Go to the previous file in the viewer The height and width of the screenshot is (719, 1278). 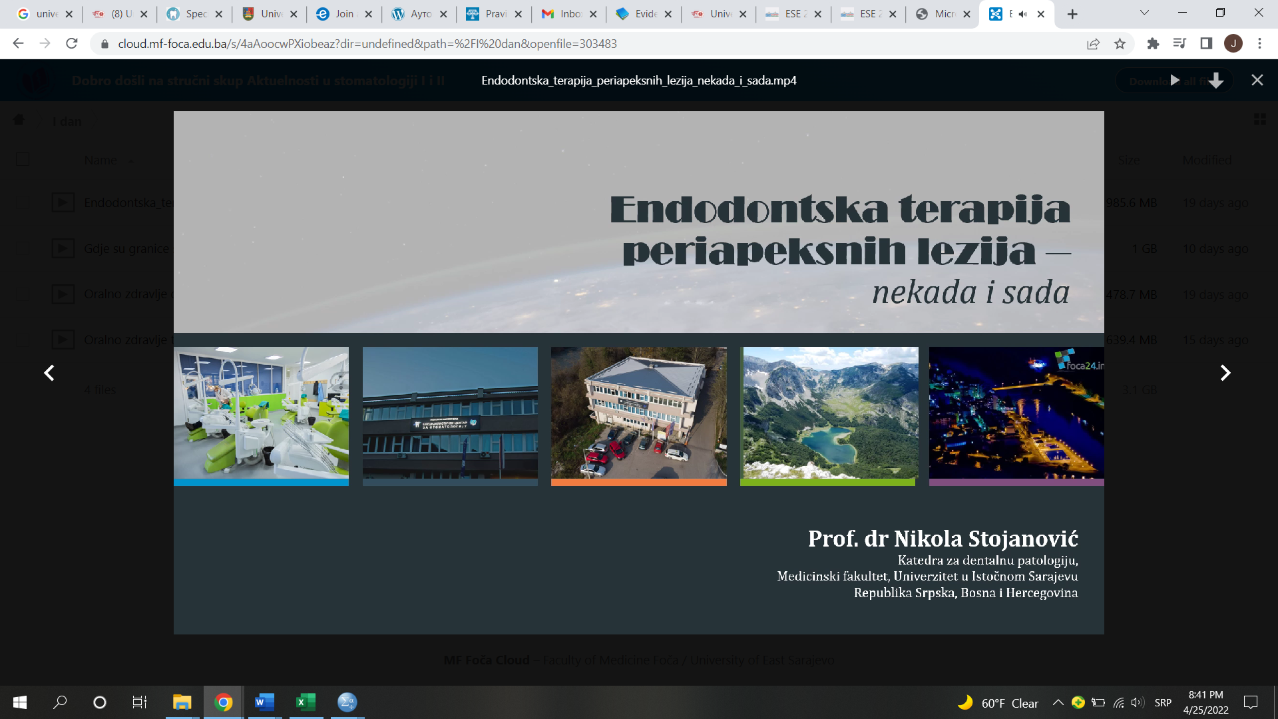point(49,373)
